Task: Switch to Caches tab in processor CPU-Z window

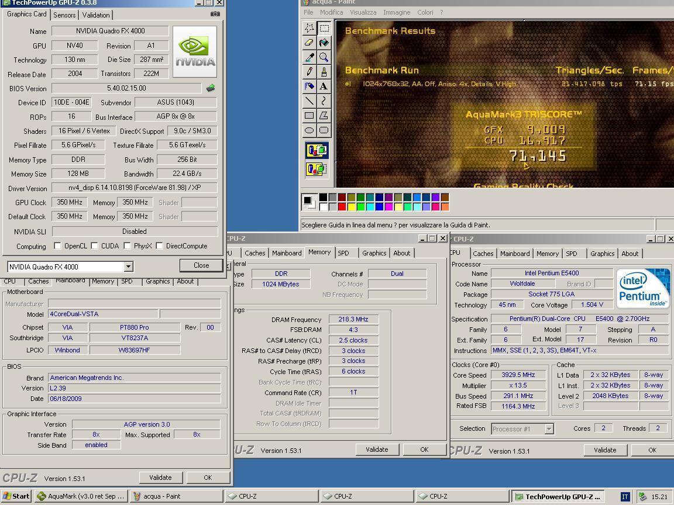Action: click(x=483, y=254)
